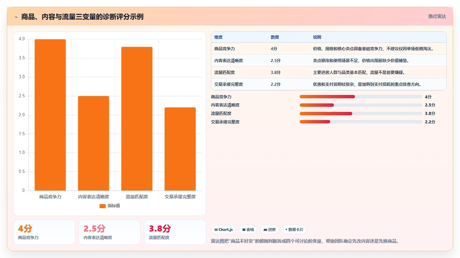Image resolution: width=460 pixels, height=258 pixels.
Task: Click the 流量匹配度 progress bar showing 3.8分
Action: tap(361, 113)
